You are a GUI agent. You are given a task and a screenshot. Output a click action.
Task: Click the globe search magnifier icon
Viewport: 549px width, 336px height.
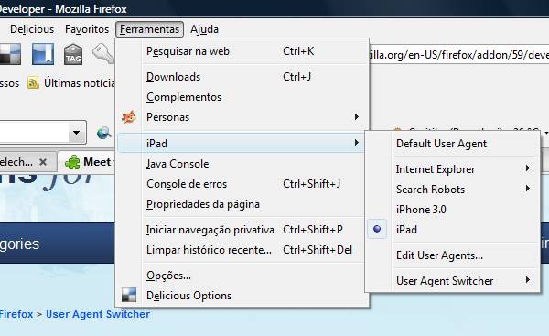pos(104,133)
